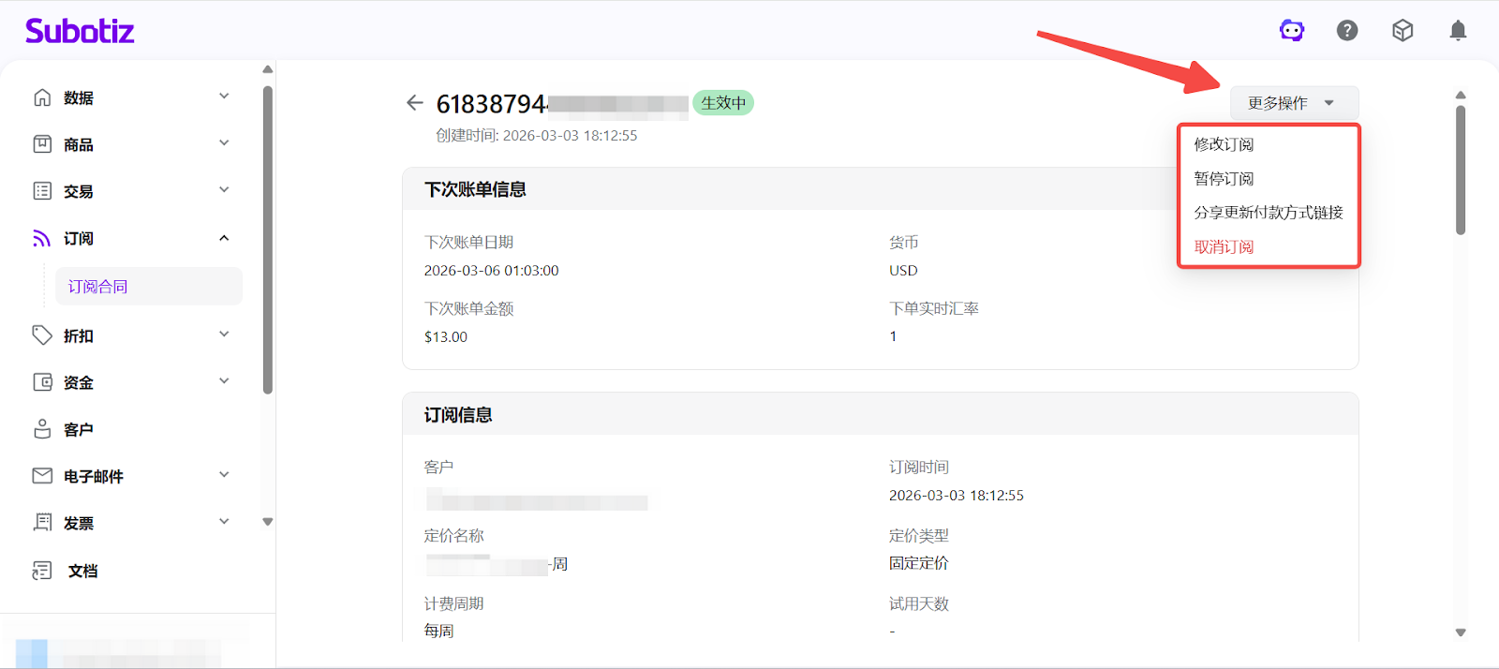Click the Subotiz logo
The width and height of the screenshot is (1499, 669).
pyautogui.click(x=80, y=31)
